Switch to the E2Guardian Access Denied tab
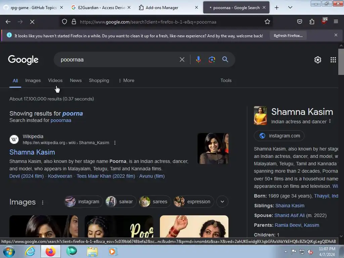This screenshot has width=344, height=258. pyautogui.click(x=101, y=8)
